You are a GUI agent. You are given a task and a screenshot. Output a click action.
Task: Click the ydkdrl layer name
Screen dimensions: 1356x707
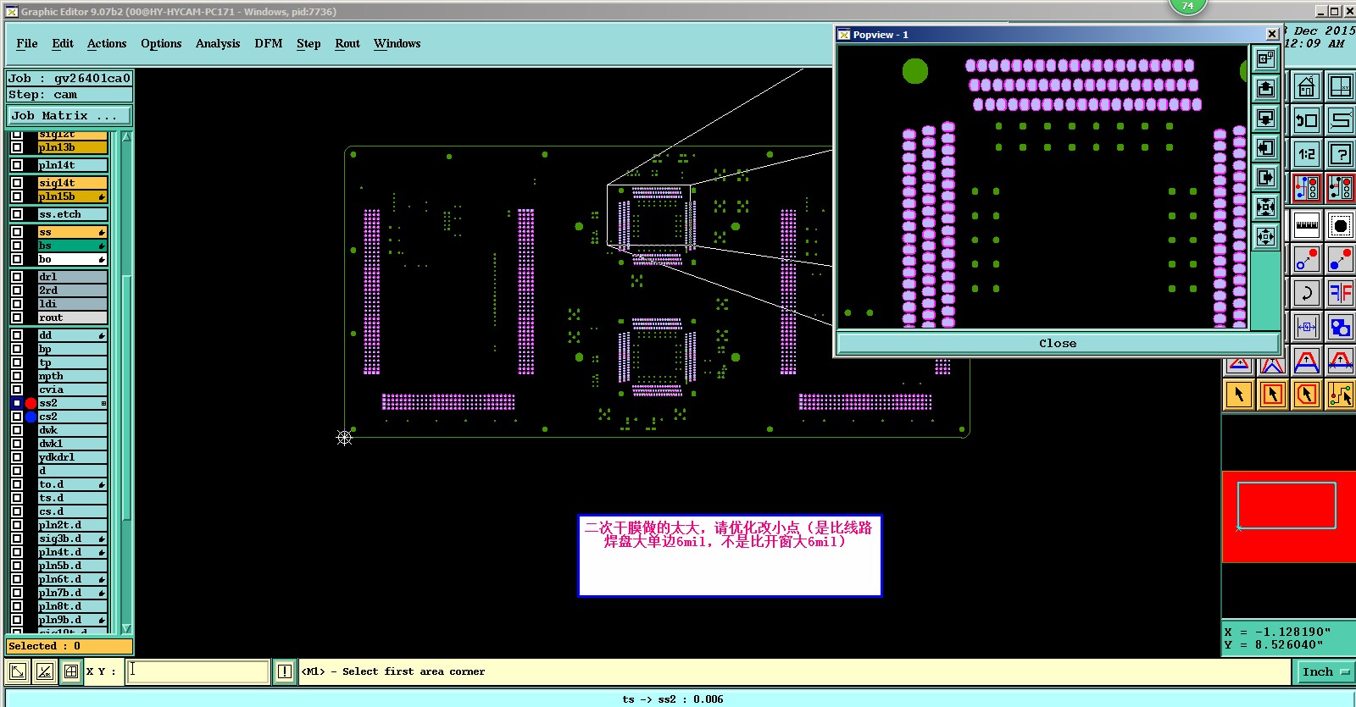click(x=73, y=457)
